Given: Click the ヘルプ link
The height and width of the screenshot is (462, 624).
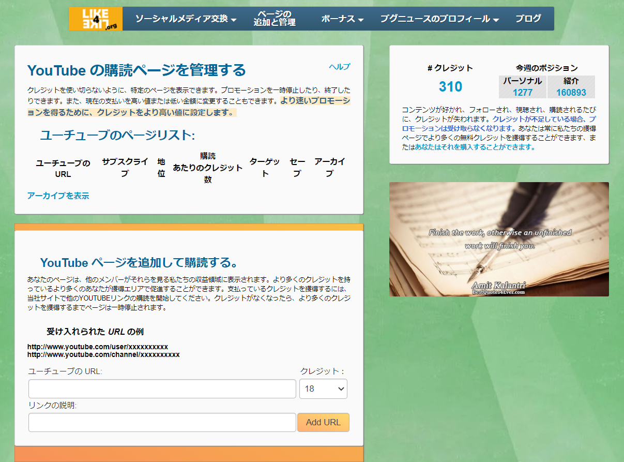Looking at the screenshot, I should point(340,66).
